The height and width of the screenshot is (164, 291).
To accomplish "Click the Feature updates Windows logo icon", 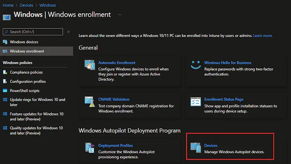I will point(5,114).
